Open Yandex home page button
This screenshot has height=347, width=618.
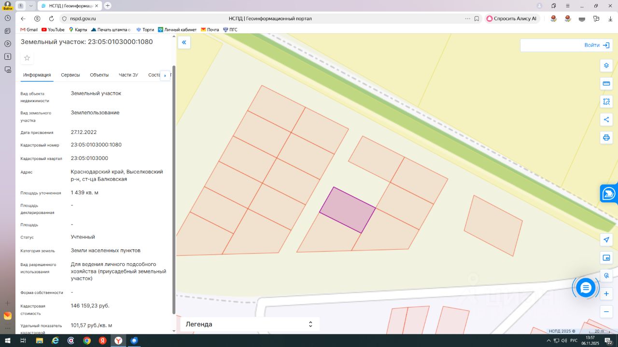[x=37, y=19]
